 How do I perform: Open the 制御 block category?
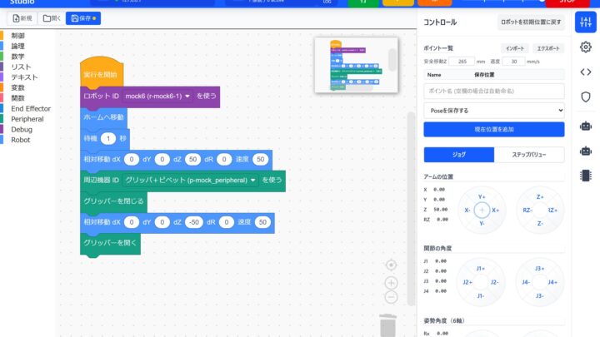tap(18, 36)
